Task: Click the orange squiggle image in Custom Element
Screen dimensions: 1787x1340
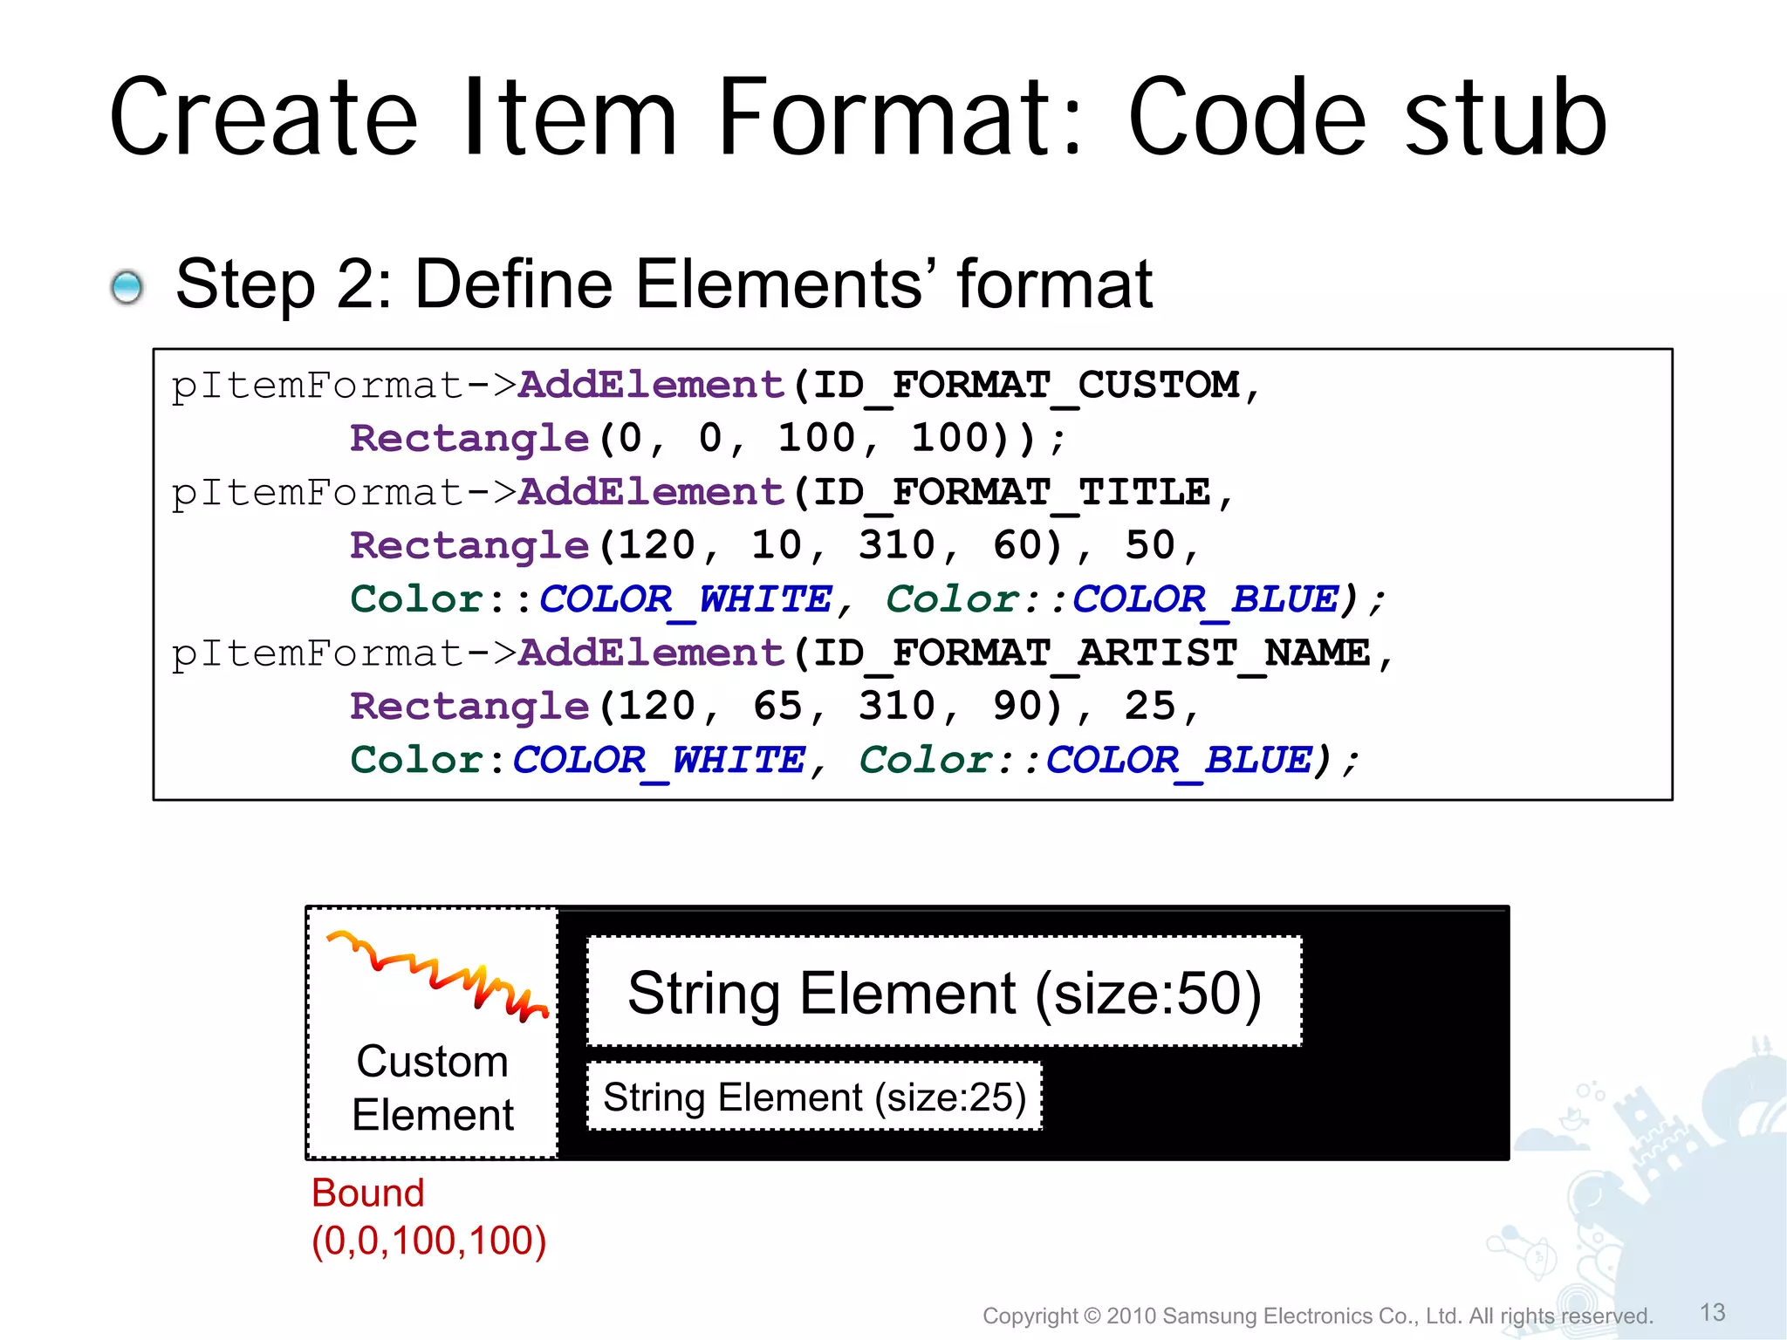Action: pyautogui.click(x=438, y=975)
